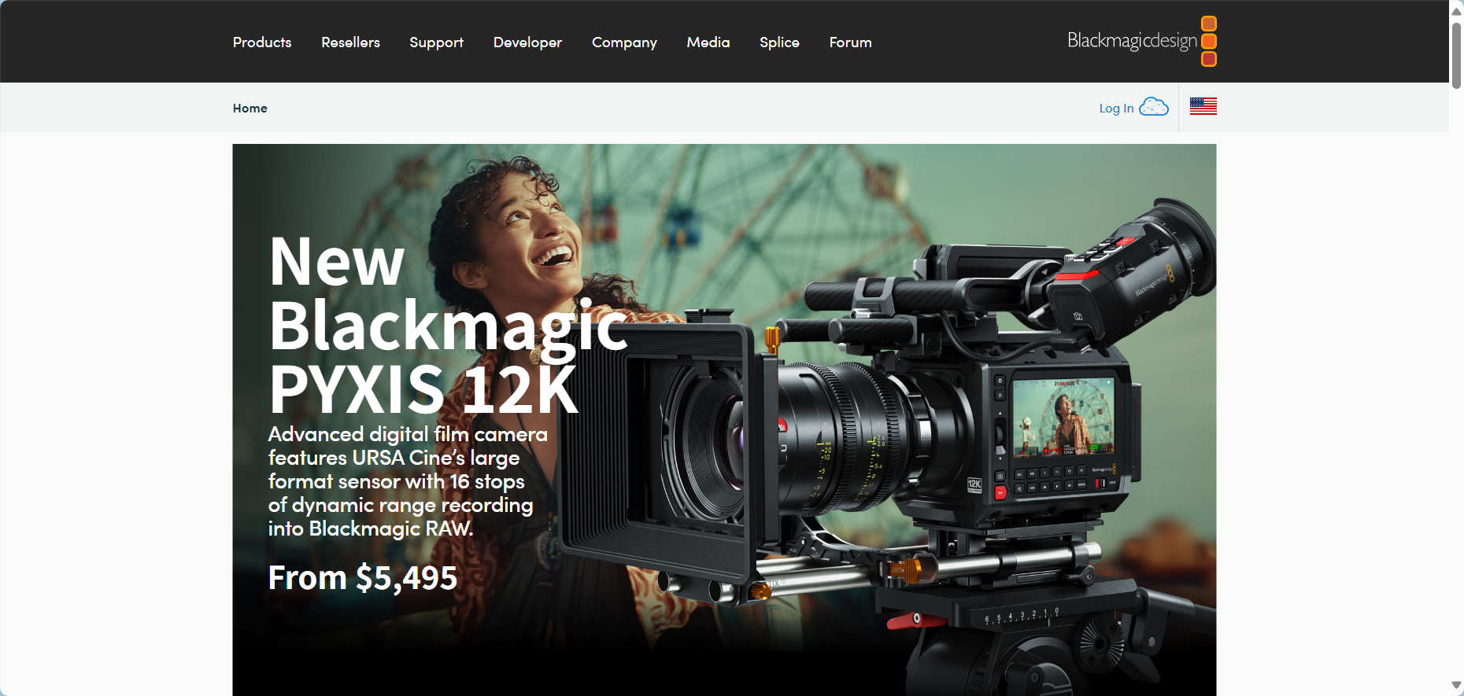The height and width of the screenshot is (696, 1464).
Task: Open the Developer section
Action: (x=527, y=42)
